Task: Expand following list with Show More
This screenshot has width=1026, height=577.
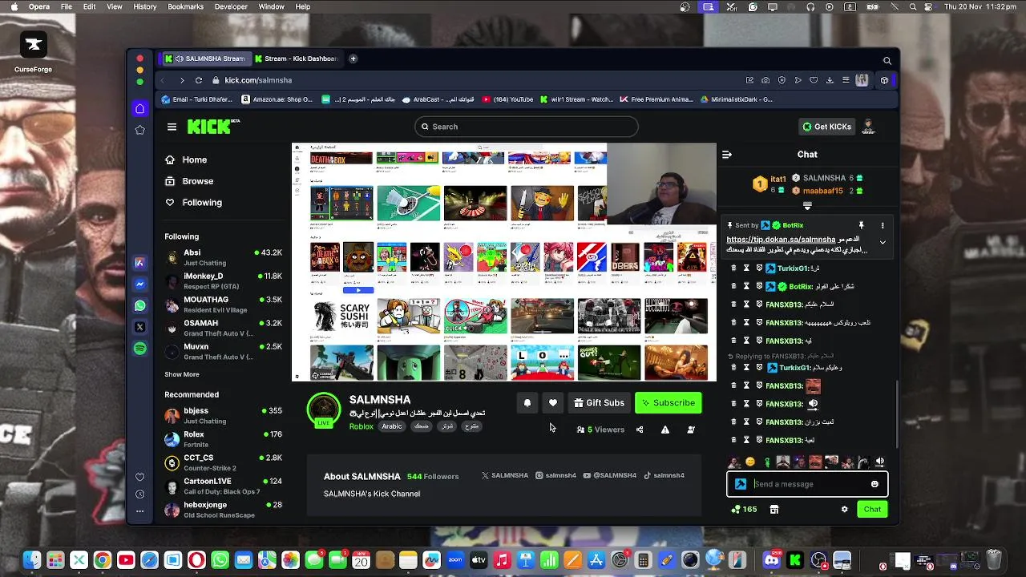Action: coord(182,374)
